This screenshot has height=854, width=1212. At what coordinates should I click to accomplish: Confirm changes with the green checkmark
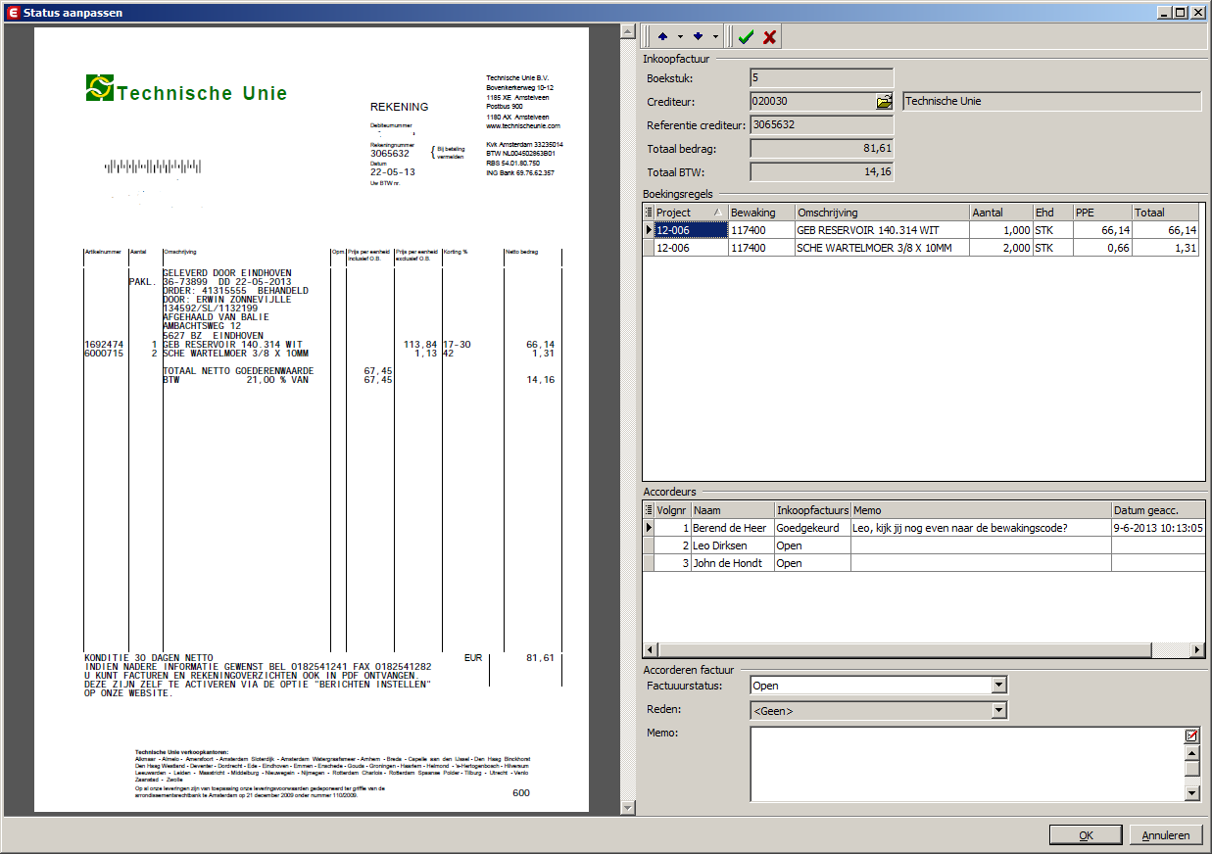[x=746, y=37]
